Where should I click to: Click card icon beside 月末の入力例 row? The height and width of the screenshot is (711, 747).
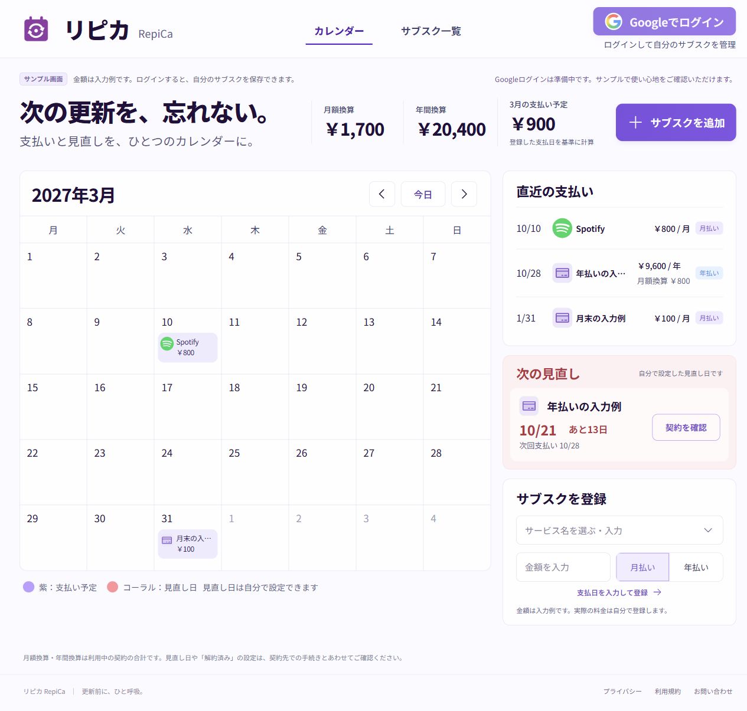[x=562, y=318]
